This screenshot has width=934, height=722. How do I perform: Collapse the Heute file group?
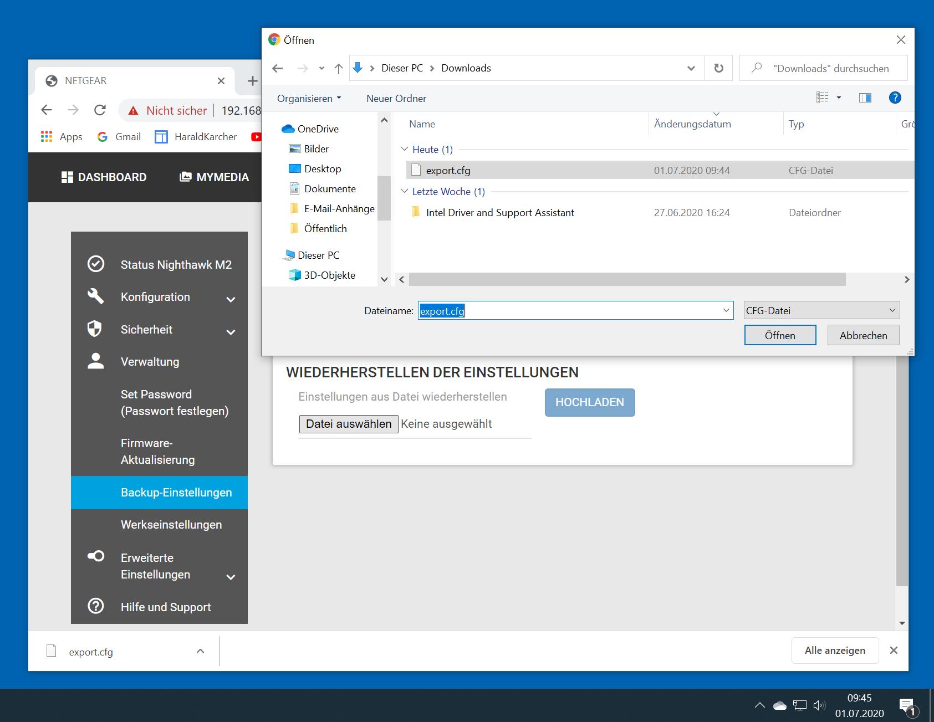(405, 150)
